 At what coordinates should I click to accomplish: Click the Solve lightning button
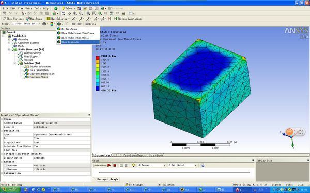[67, 8]
